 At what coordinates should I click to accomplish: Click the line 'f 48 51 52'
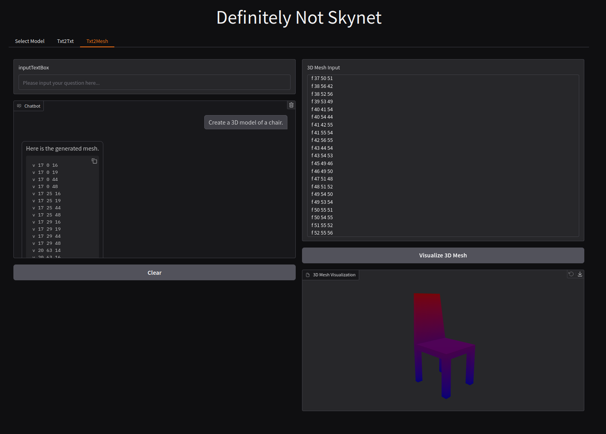click(322, 186)
